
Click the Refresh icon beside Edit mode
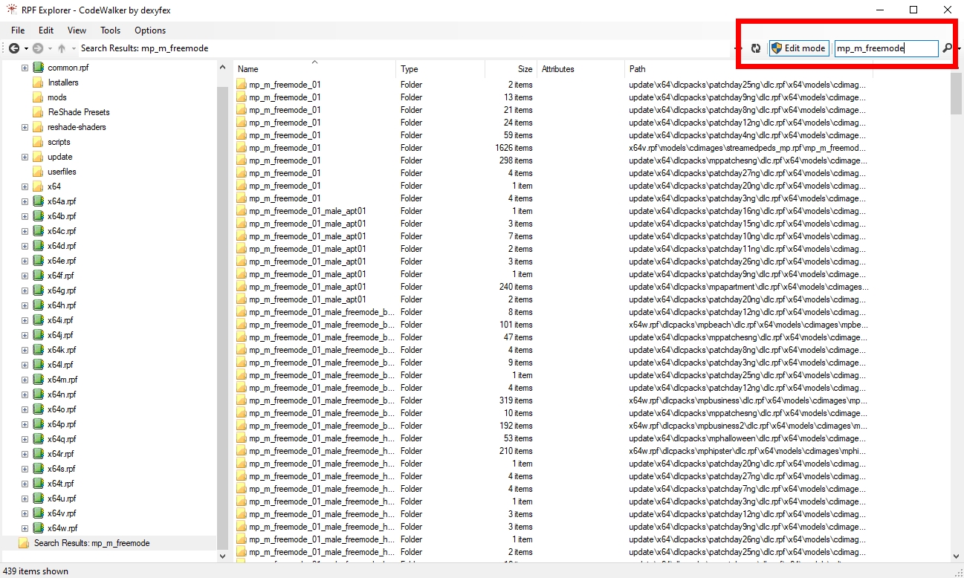pos(756,48)
